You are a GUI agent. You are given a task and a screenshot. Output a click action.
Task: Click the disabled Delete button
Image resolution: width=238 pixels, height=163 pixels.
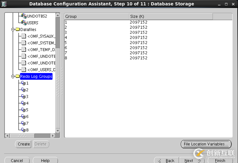point(41,144)
